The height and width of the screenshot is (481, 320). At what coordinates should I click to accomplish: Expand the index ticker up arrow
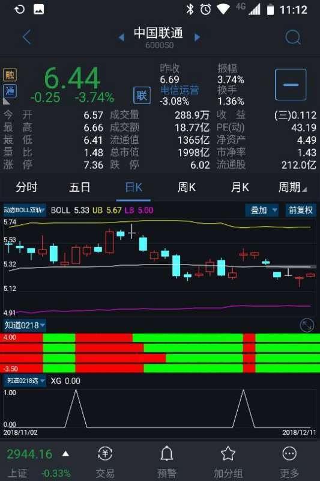[65, 453]
